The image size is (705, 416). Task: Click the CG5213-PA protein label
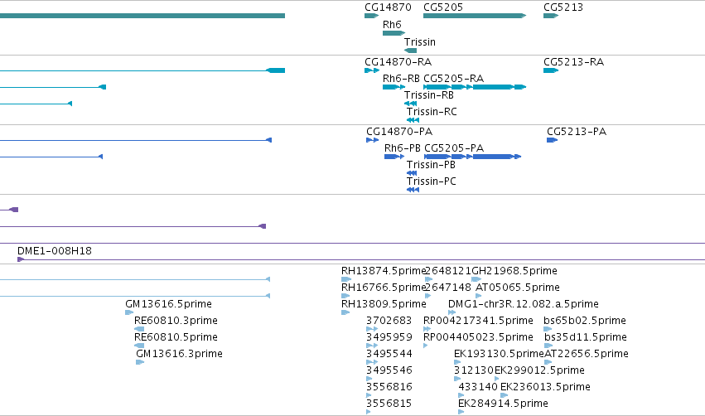coord(577,132)
